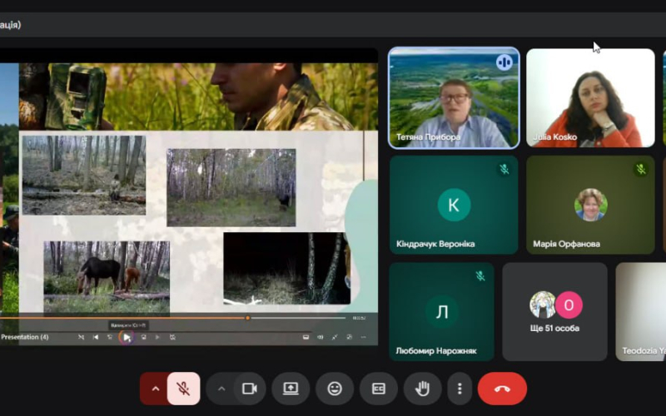Leave the call with red hang-up button
The height and width of the screenshot is (416, 666).
[502, 389]
